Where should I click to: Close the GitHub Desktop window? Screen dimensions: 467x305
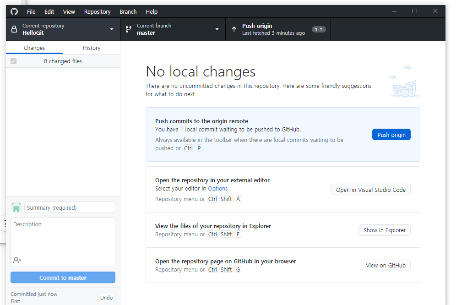tap(435, 11)
